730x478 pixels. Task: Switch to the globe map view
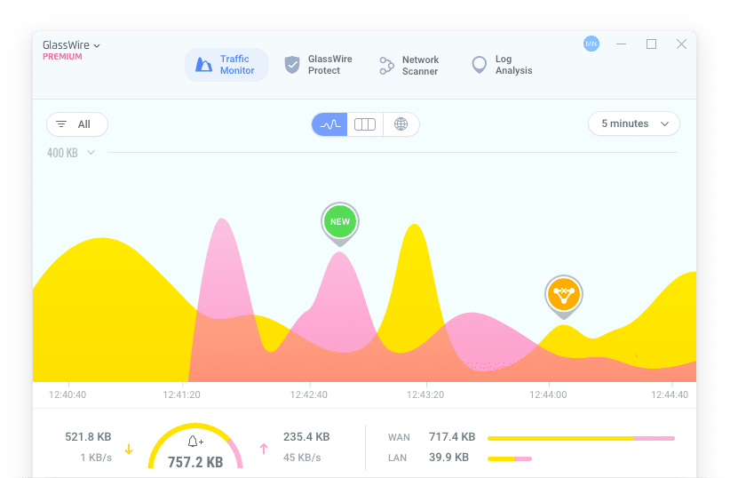401,124
